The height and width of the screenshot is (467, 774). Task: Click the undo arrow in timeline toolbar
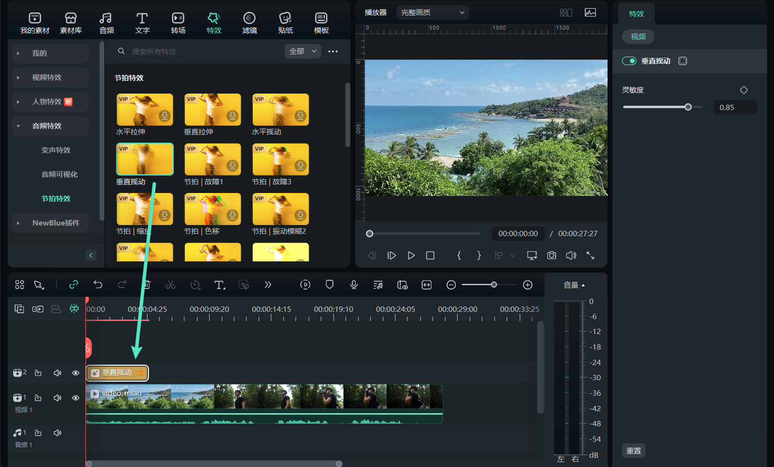[98, 285]
